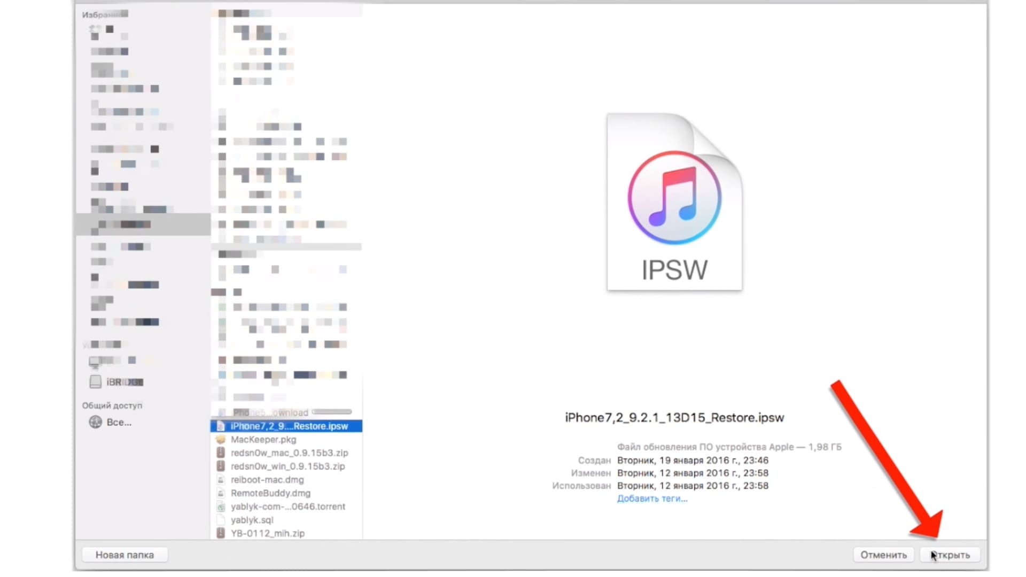1026x577 pixels.
Task: Create folder with Новая папка button
Action: pyautogui.click(x=125, y=555)
